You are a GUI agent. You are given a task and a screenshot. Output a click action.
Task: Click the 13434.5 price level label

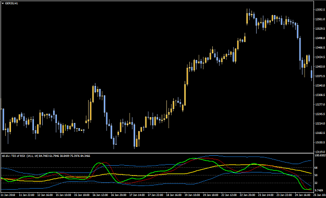coord(320,57)
